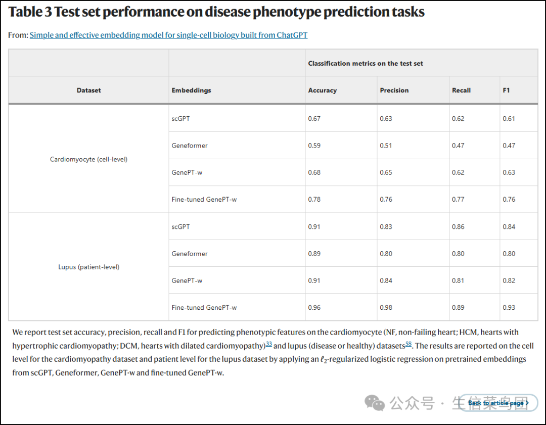
Task: Open reference 58 superscript link
Action: (x=408, y=344)
